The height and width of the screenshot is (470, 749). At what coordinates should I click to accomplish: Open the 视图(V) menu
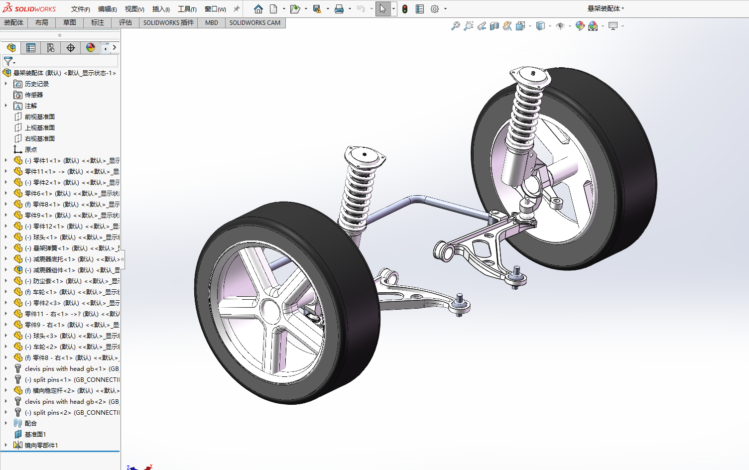[x=134, y=9]
